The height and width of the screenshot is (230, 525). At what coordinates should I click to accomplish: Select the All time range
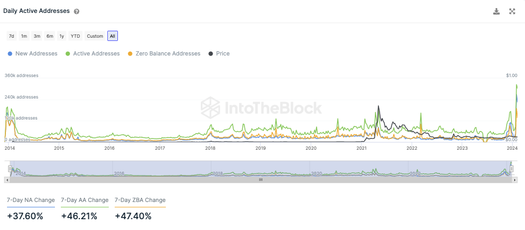[112, 36]
